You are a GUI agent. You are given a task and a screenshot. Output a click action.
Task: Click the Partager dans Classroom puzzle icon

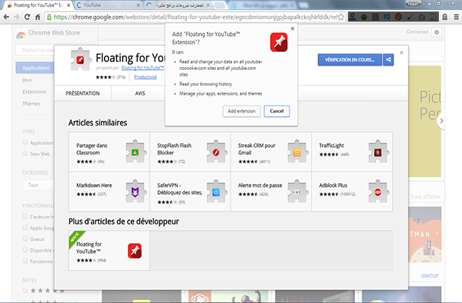click(135, 151)
